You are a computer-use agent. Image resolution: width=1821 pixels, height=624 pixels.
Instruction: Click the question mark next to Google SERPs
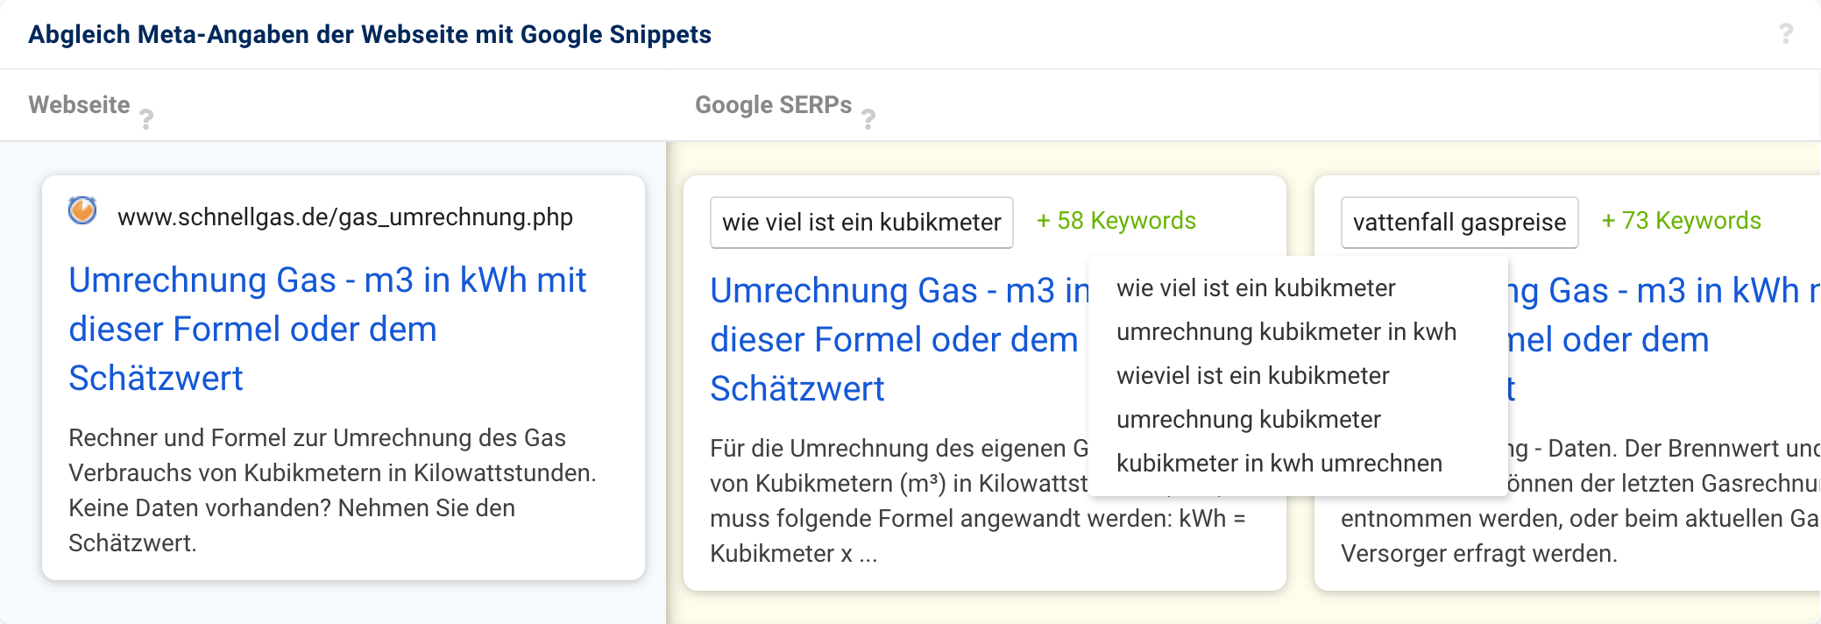pyautogui.click(x=868, y=118)
